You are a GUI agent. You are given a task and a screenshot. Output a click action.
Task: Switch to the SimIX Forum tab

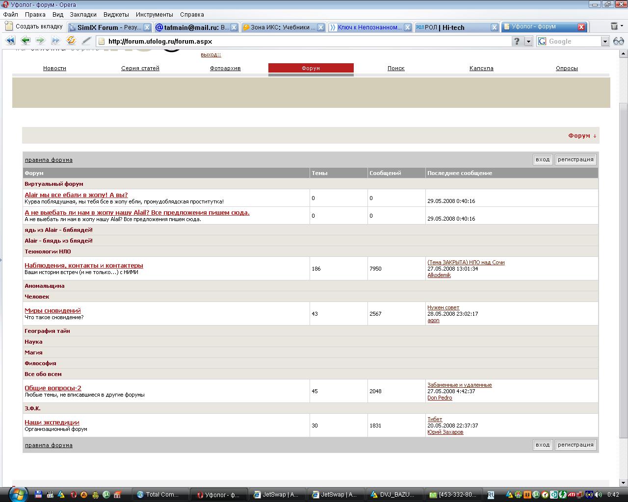pyautogui.click(x=108, y=27)
